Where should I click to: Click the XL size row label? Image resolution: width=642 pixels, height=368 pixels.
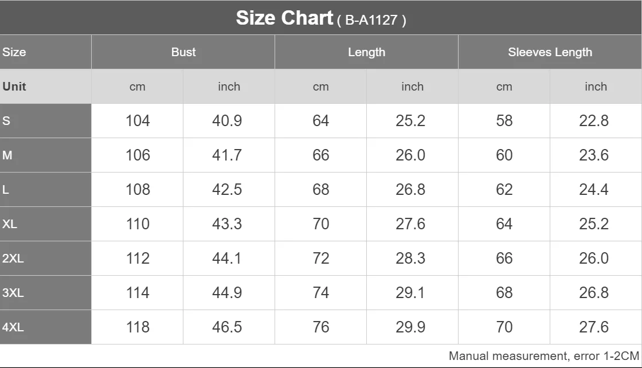10,224
